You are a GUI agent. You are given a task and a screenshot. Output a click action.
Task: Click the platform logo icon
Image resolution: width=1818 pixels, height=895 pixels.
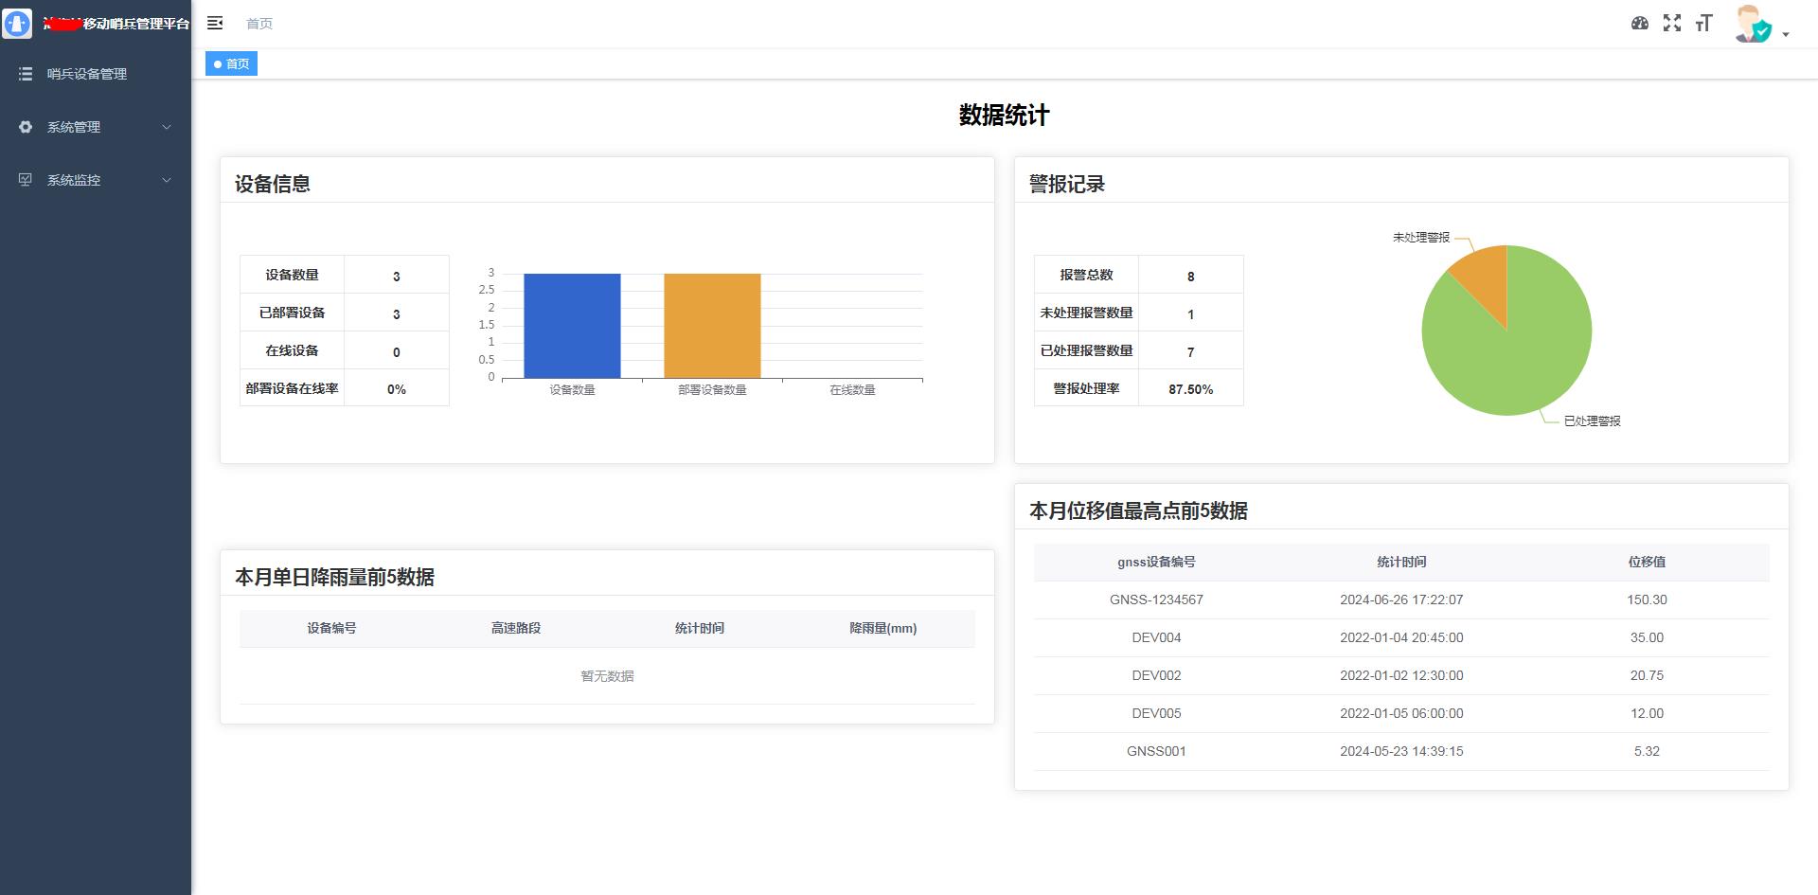pos(17,24)
